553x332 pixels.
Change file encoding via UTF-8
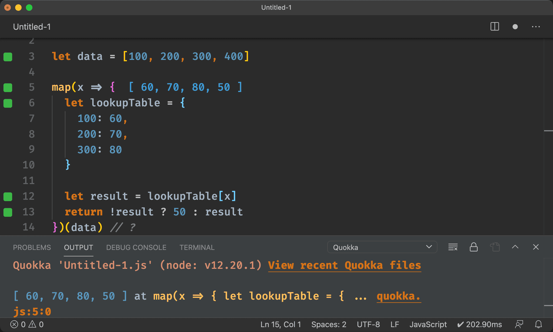[x=368, y=324]
